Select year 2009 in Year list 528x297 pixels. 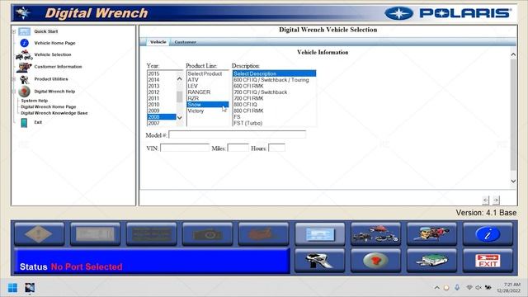click(x=162, y=111)
